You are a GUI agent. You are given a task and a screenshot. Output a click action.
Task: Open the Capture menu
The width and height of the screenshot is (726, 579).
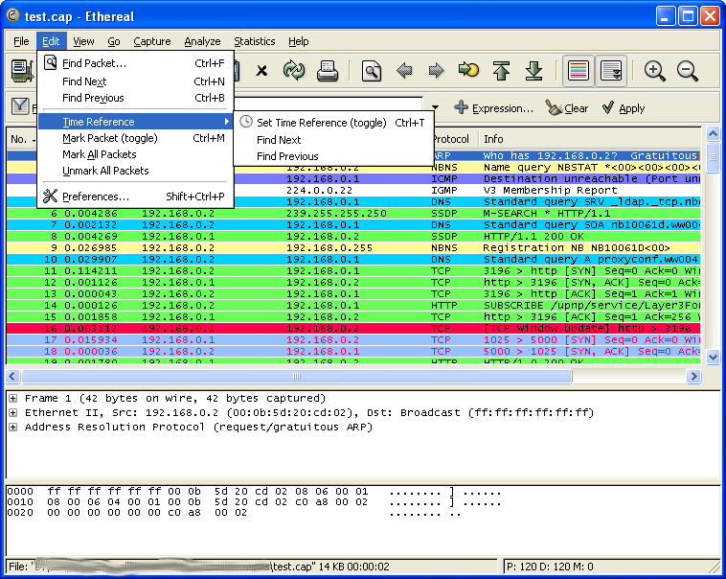point(152,41)
